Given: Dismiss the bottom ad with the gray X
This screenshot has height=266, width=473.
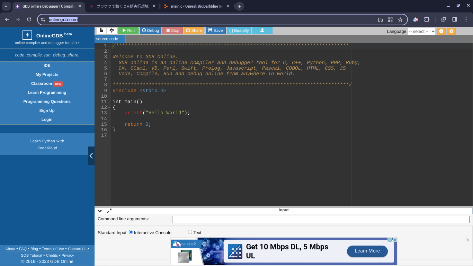Looking at the screenshot, I should [x=468, y=240].
